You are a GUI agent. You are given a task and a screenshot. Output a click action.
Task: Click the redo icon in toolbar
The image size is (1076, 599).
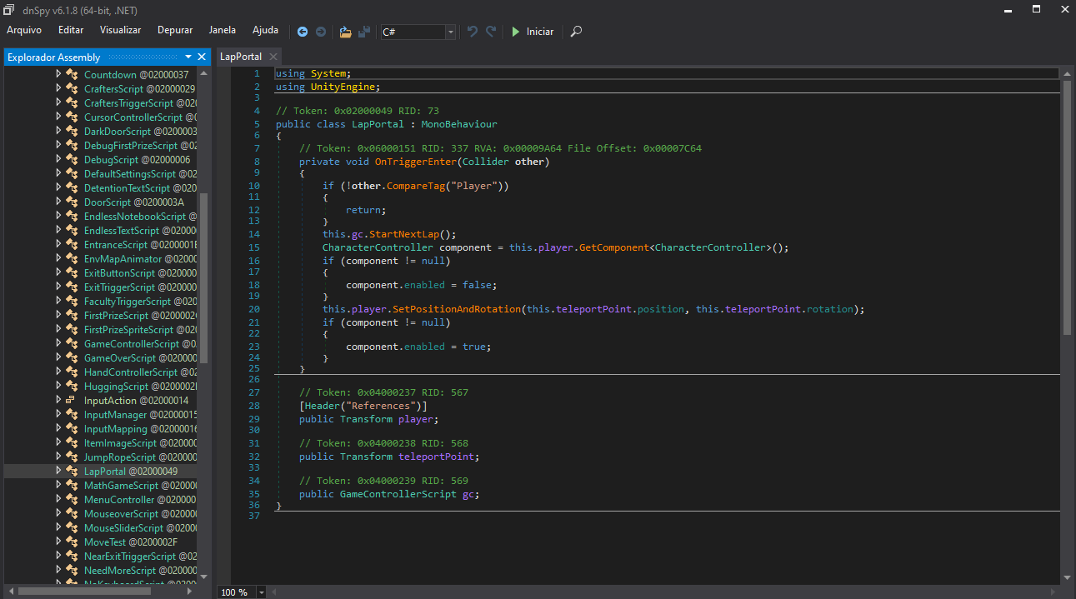coord(491,32)
